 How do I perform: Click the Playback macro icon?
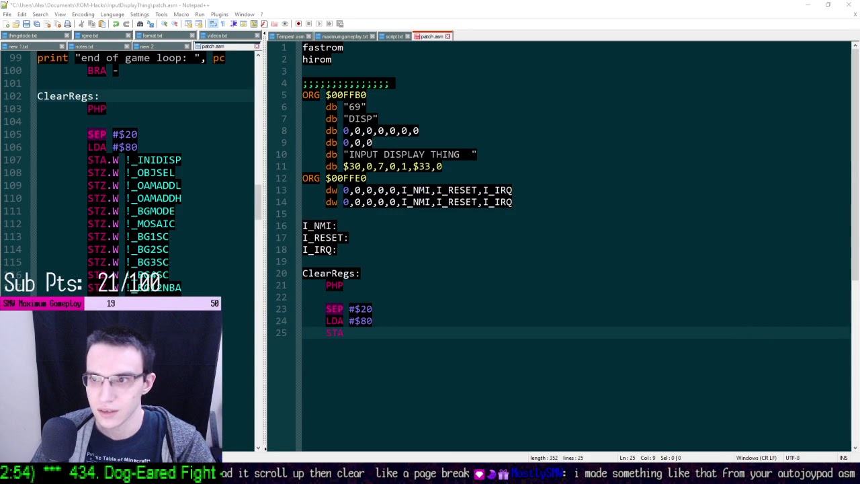319,24
